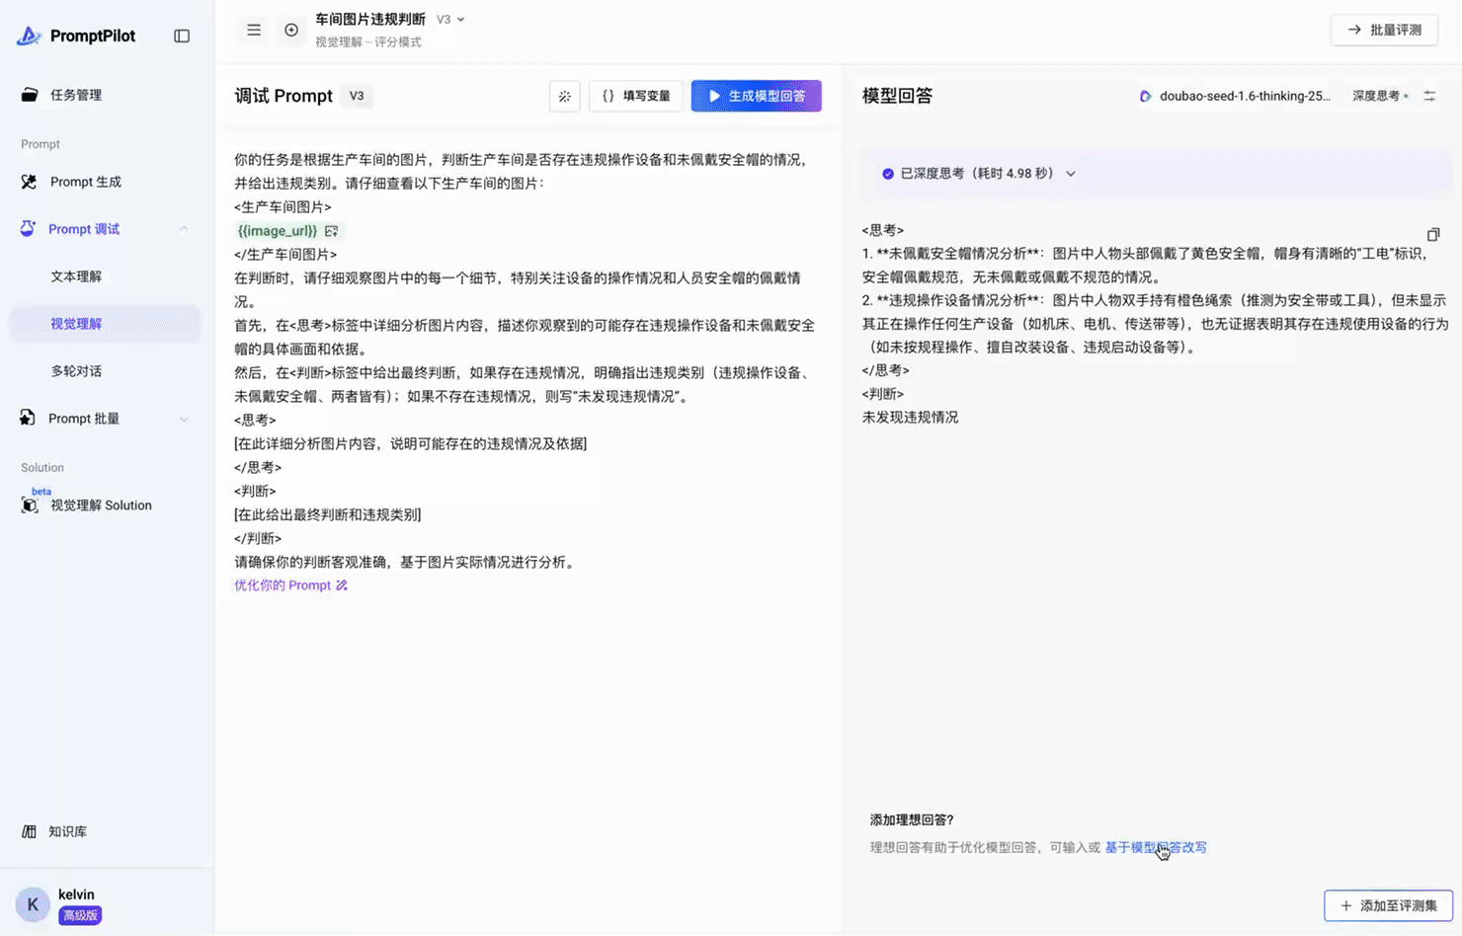Click the kelvin user avatar
Viewport: 1462px width, 936px height.
tap(33, 903)
